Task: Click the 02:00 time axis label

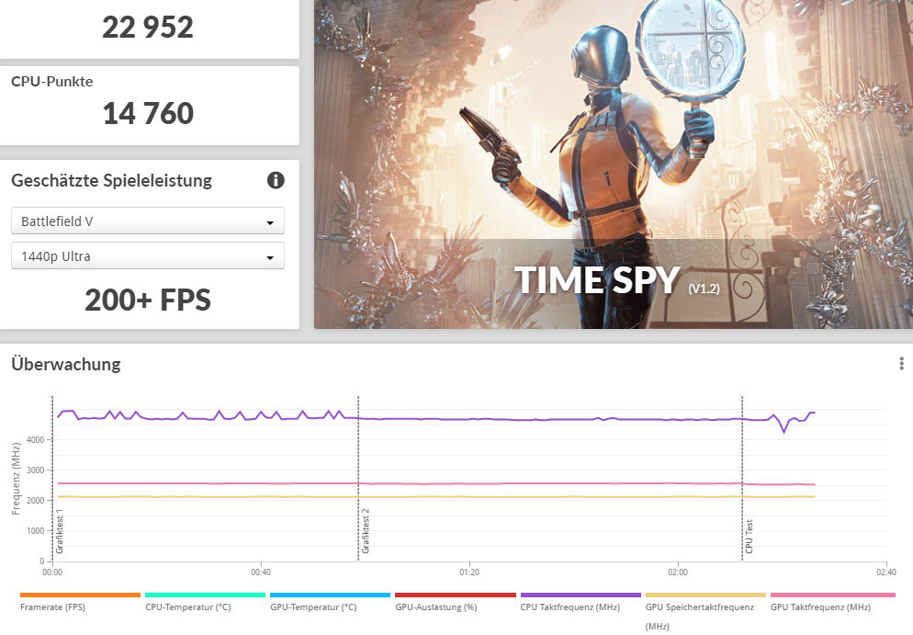Action: point(678,573)
